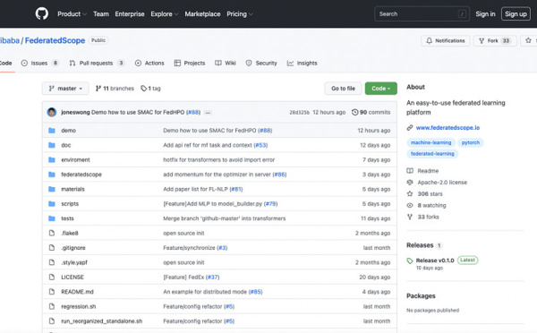Expand the Explore menu
The width and height of the screenshot is (537, 333).
165,14
